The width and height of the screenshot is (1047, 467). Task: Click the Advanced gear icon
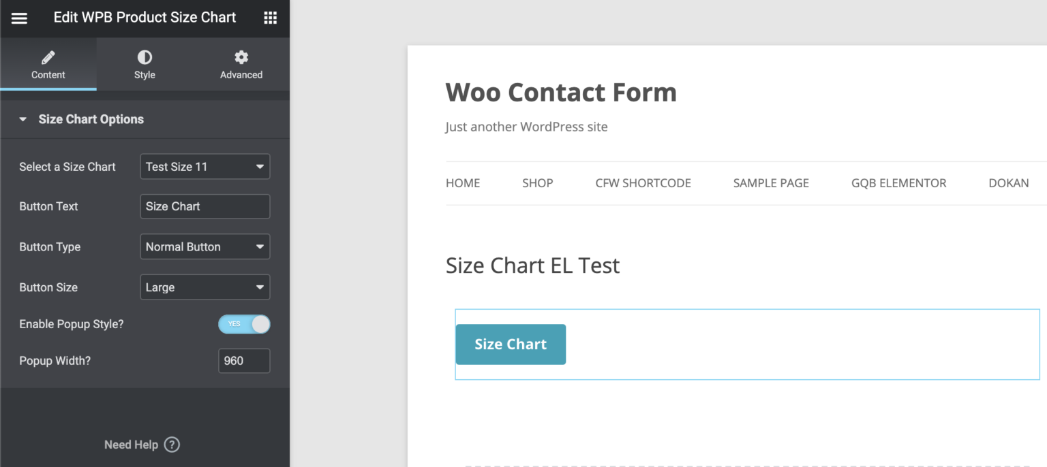[x=241, y=57]
